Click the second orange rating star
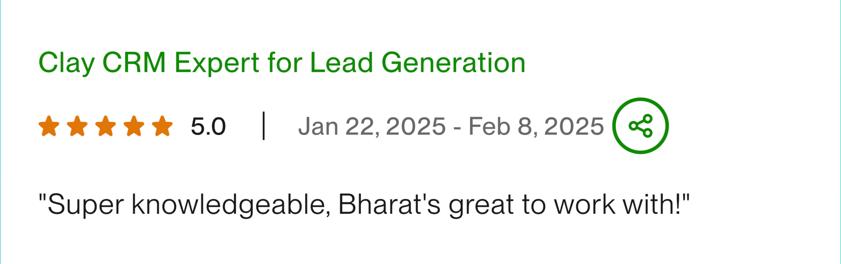Viewport: 841px width, 264px height. 77,126
